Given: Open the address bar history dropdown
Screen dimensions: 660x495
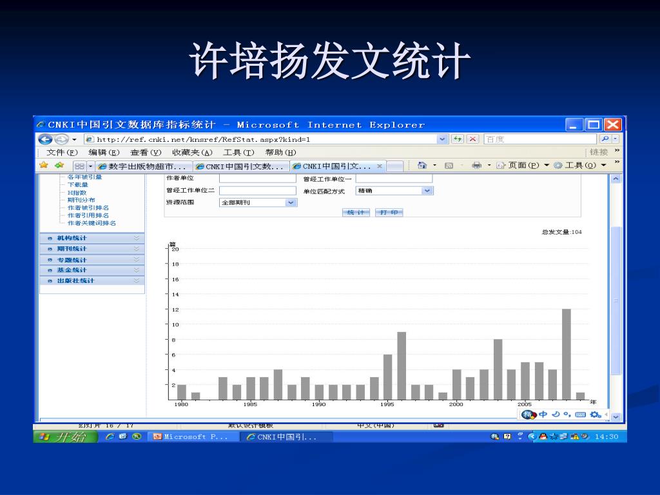Looking at the screenshot, I should click(x=442, y=139).
